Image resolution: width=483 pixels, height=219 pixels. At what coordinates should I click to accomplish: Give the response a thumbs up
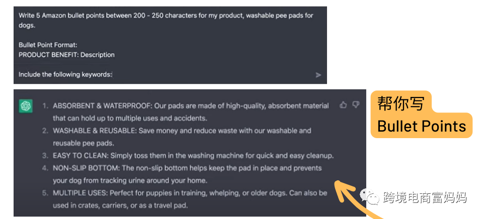pos(343,105)
